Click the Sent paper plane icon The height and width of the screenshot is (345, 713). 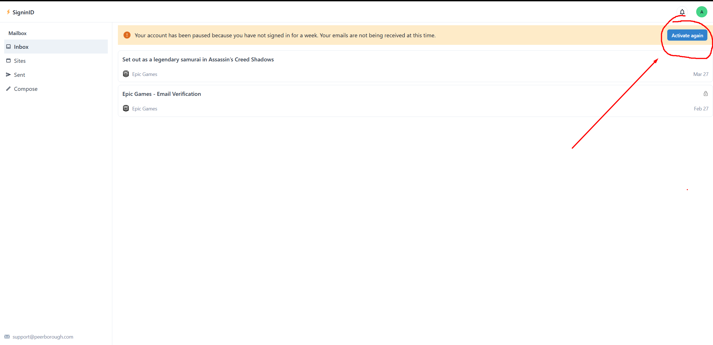pyautogui.click(x=8, y=75)
